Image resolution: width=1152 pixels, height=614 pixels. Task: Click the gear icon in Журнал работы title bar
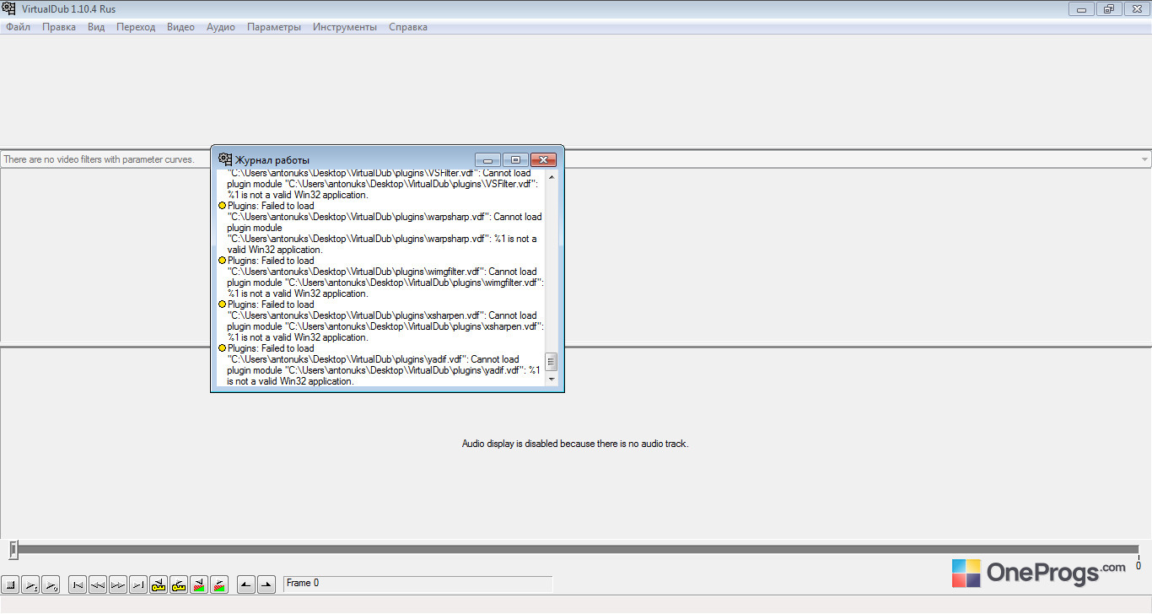pos(225,159)
